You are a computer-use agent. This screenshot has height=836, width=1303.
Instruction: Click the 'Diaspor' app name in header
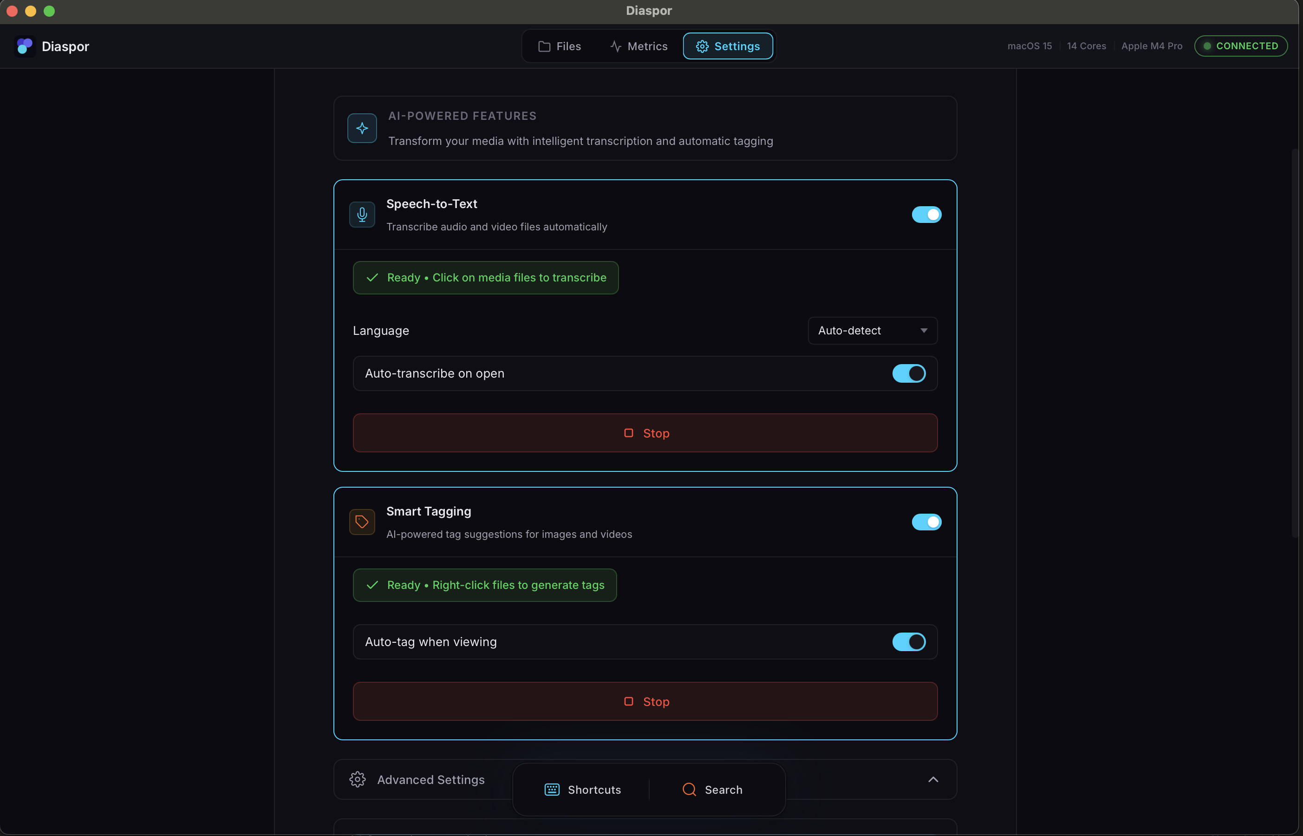(65, 46)
